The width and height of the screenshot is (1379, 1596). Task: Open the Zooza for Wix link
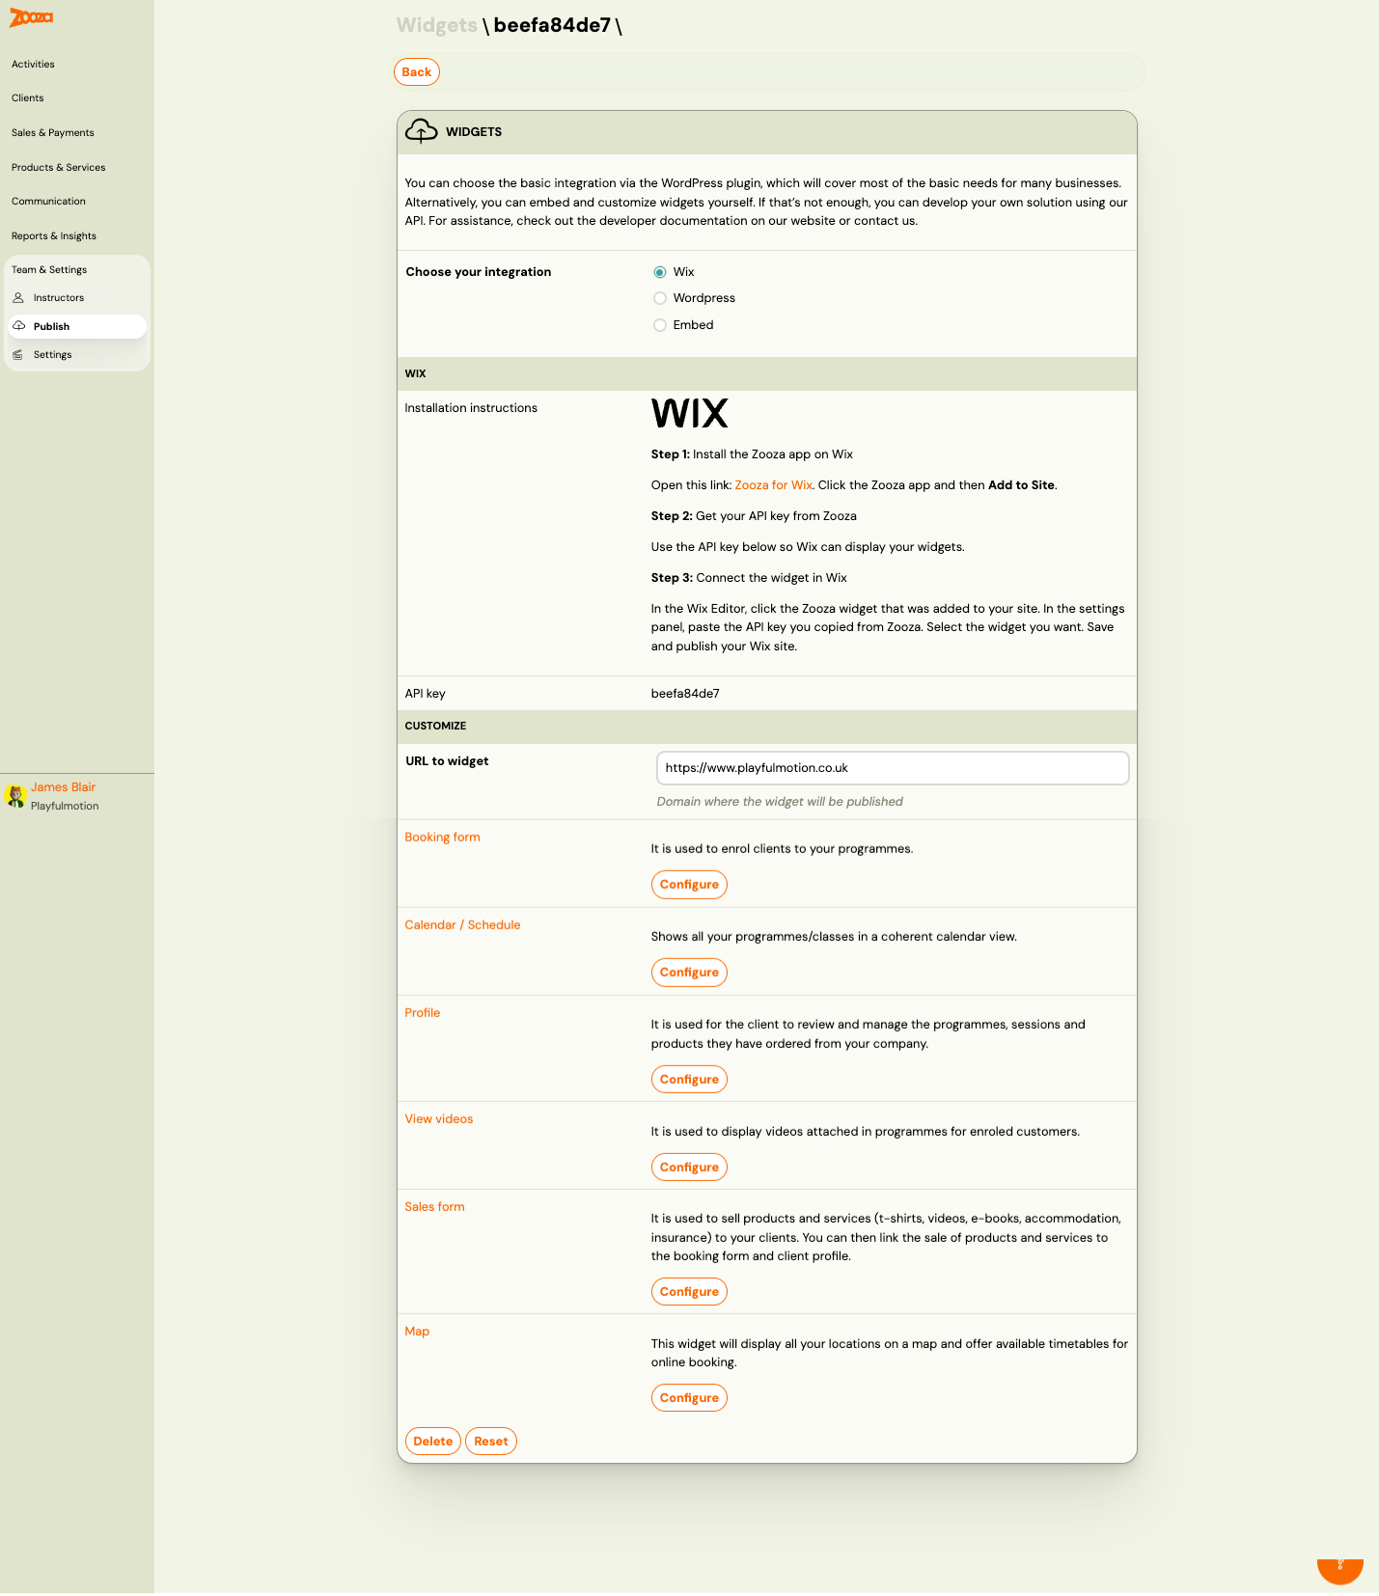(774, 485)
